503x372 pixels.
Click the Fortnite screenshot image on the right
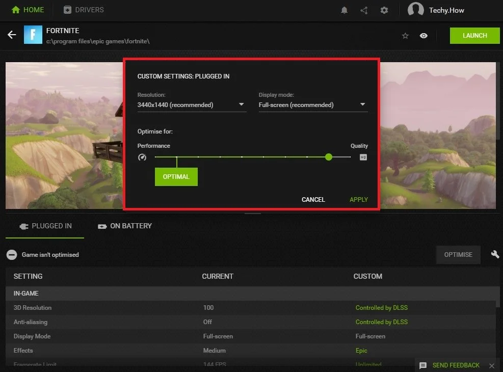point(438,136)
